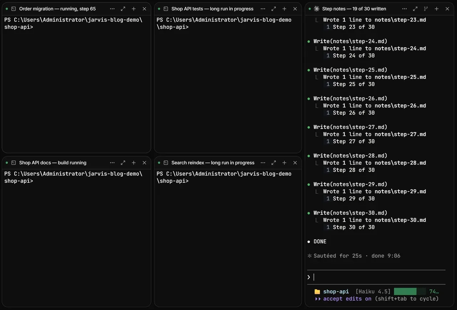457x310 pixels.
Task: Click the terminal icon in Shop API docs header
Action: click(14, 163)
